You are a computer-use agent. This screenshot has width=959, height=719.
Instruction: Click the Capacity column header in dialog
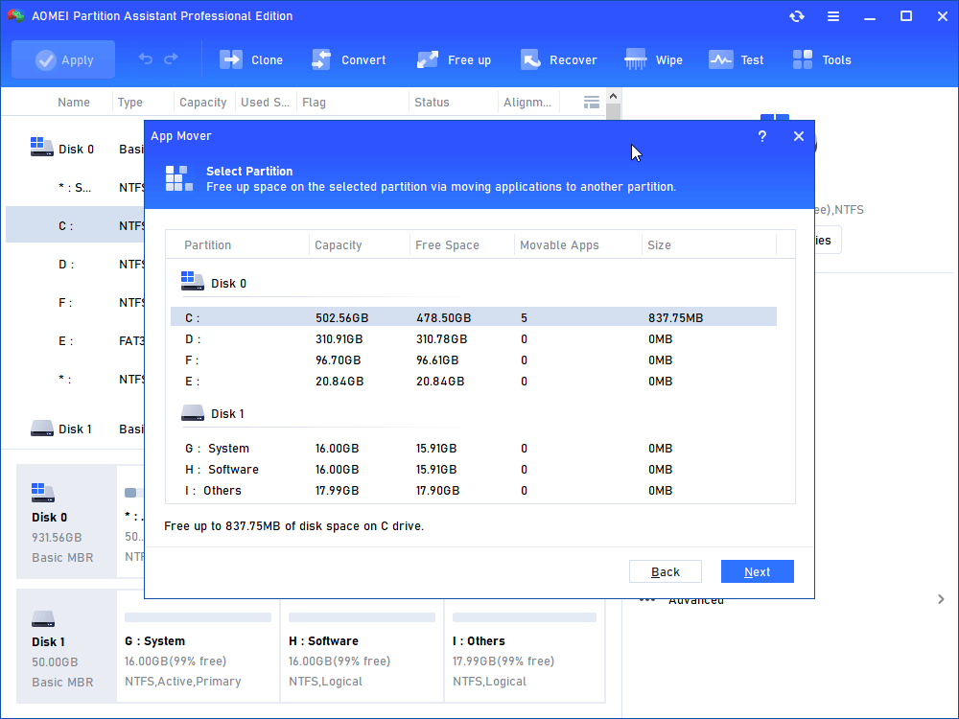[x=339, y=245]
